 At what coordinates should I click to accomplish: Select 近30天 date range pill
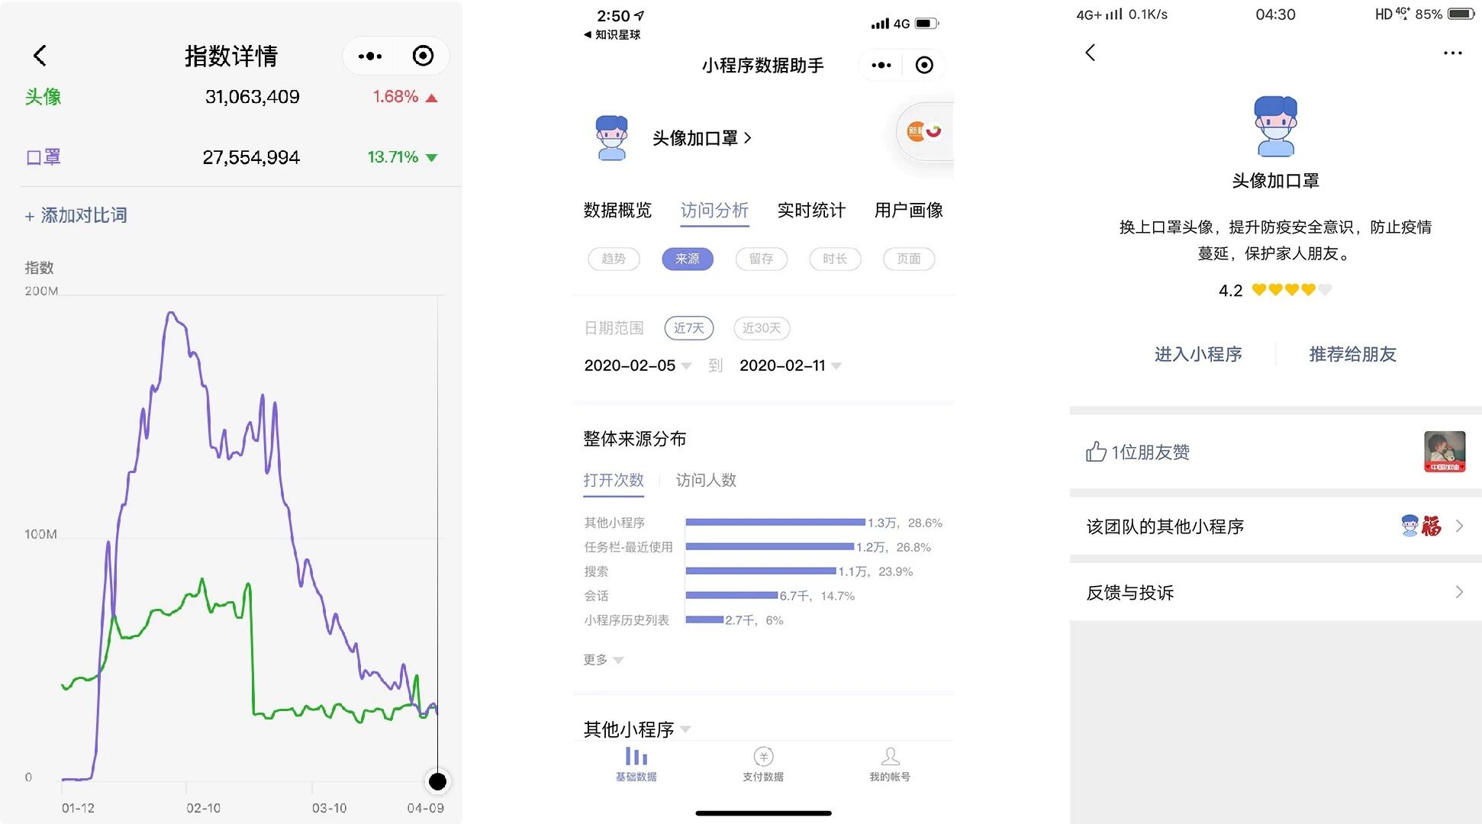[762, 328]
